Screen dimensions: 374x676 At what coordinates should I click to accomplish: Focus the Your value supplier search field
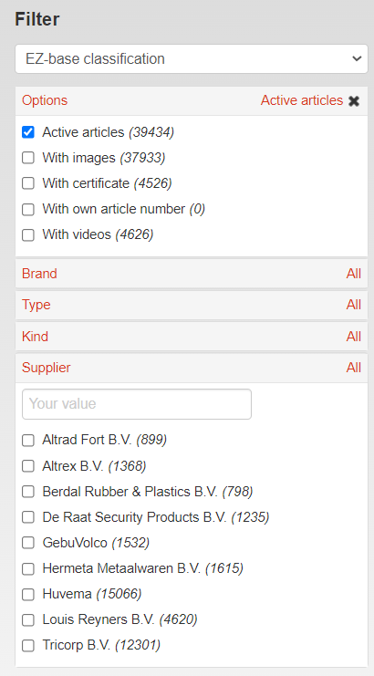[x=137, y=404]
